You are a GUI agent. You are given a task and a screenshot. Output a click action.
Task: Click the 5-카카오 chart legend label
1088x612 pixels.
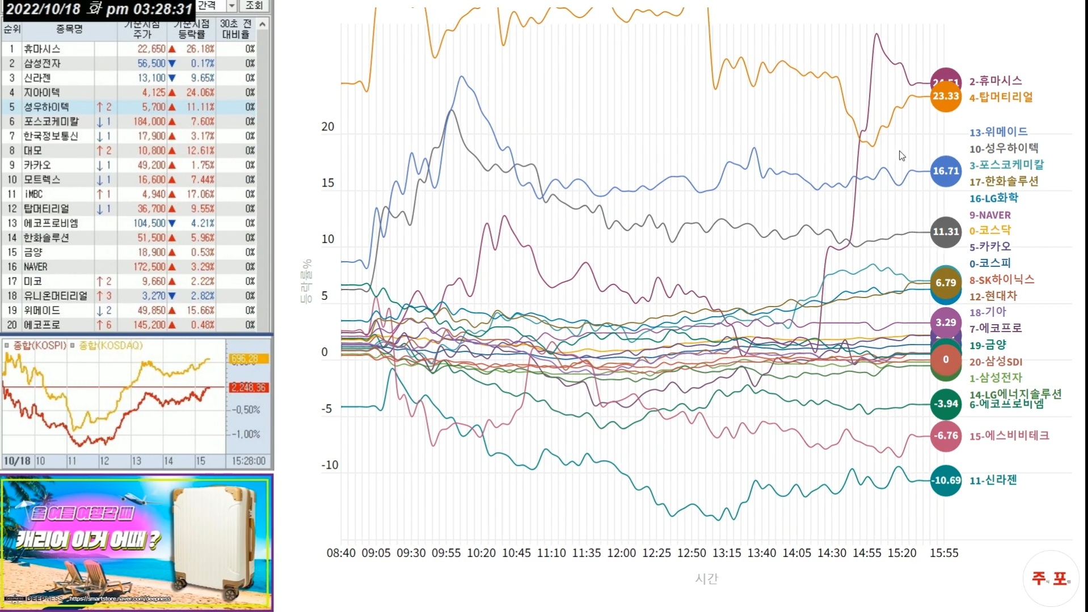click(990, 246)
